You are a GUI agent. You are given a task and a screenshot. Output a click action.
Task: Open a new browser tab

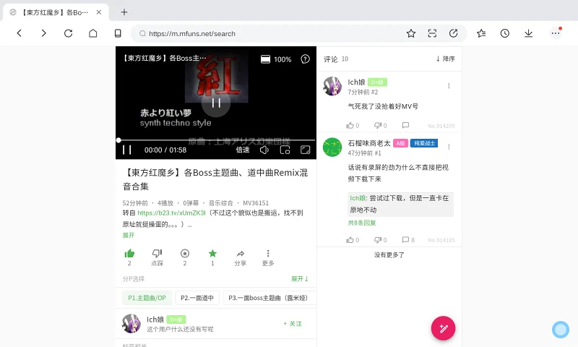click(x=124, y=12)
